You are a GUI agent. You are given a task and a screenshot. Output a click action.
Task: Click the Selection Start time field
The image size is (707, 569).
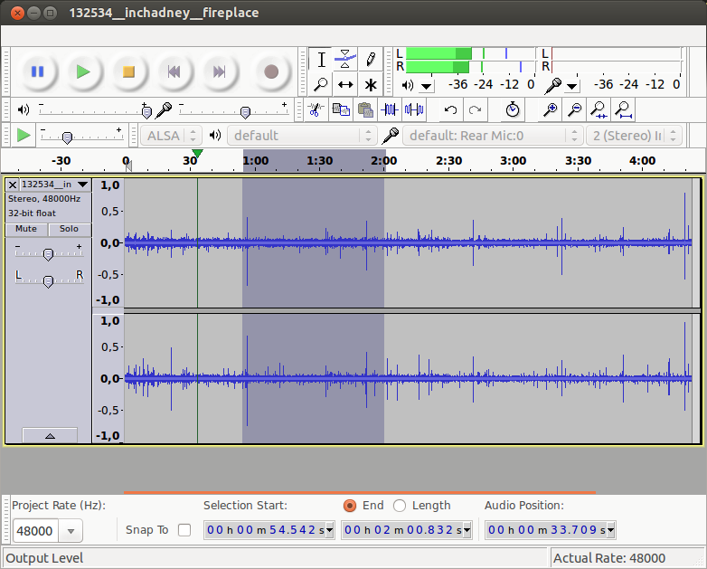(x=265, y=530)
